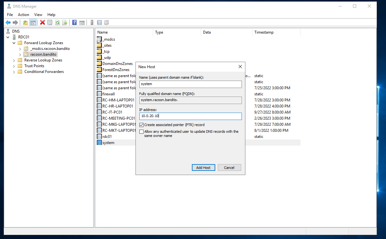386x239 pixels.
Task: Click the Back arrow in toolbar
Action: point(8,22)
